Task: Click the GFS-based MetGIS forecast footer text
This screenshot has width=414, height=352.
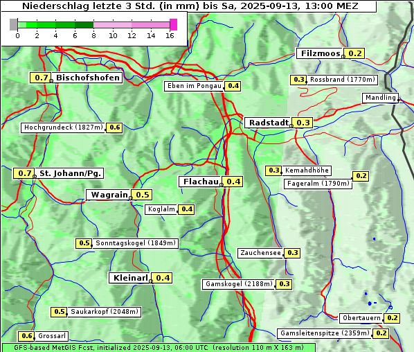Action: [159, 348]
